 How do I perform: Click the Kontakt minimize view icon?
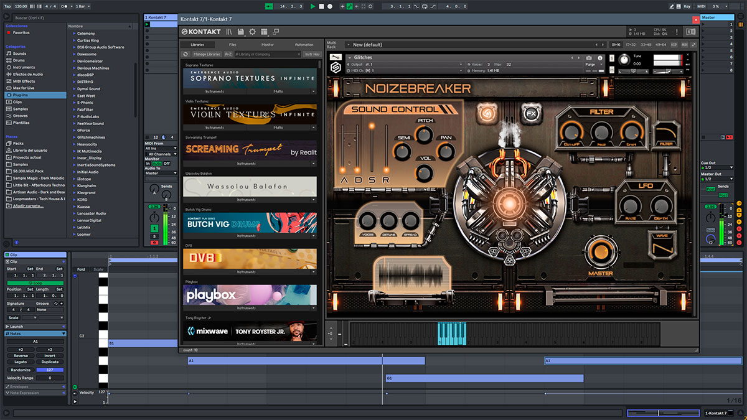click(x=276, y=32)
